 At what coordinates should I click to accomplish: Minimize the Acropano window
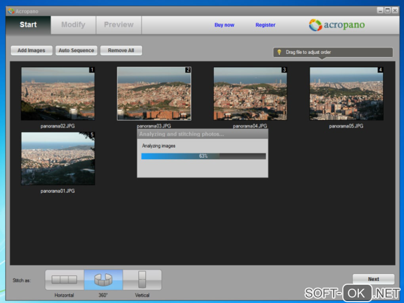pyautogui.click(x=380, y=11)
